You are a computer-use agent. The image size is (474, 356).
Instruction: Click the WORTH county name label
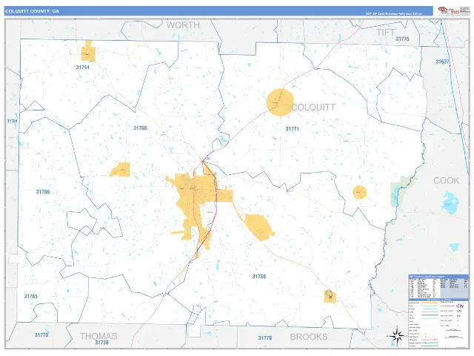(x=183, y=25)
